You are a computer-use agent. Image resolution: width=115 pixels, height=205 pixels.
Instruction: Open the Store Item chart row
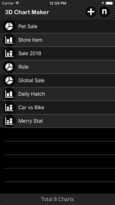[57, 40]
